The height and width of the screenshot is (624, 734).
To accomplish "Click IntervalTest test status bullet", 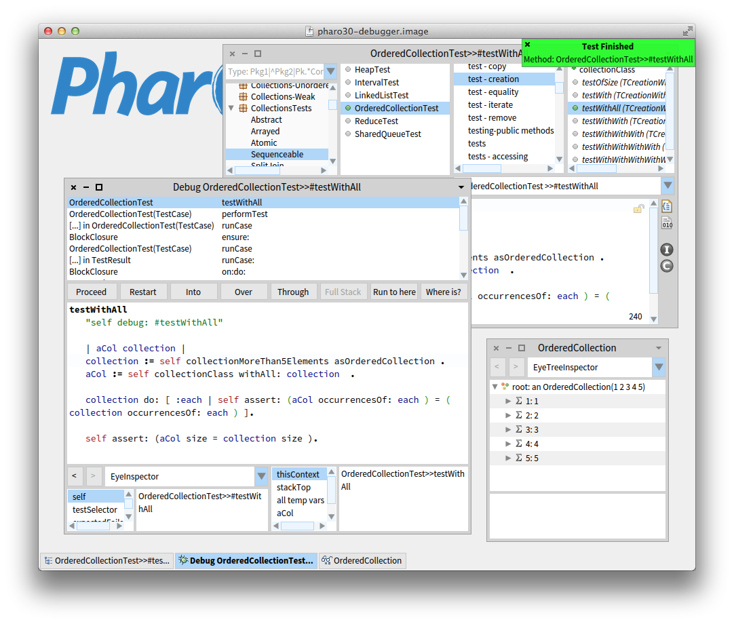I will [x=348, y=82].
